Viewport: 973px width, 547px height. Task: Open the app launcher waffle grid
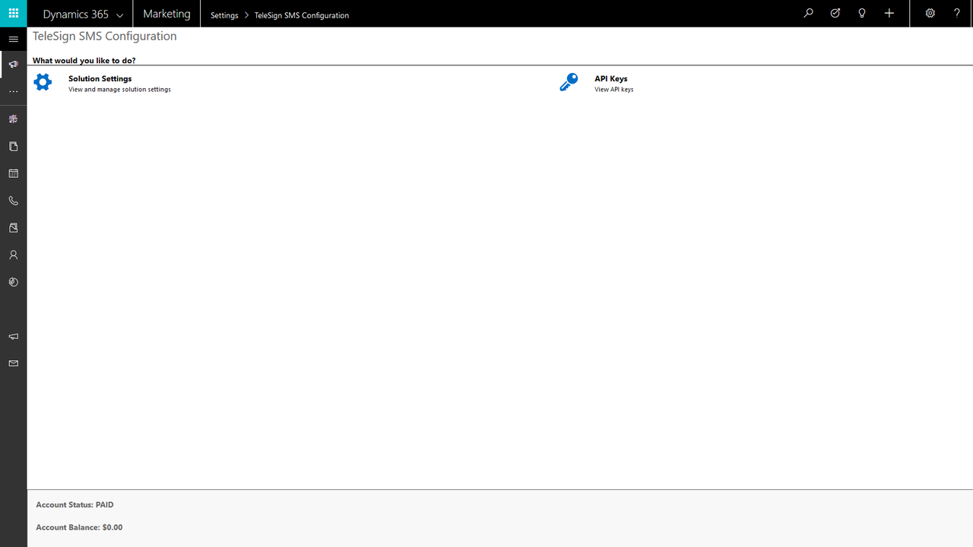pyautogui.click(x=13, y=14)
